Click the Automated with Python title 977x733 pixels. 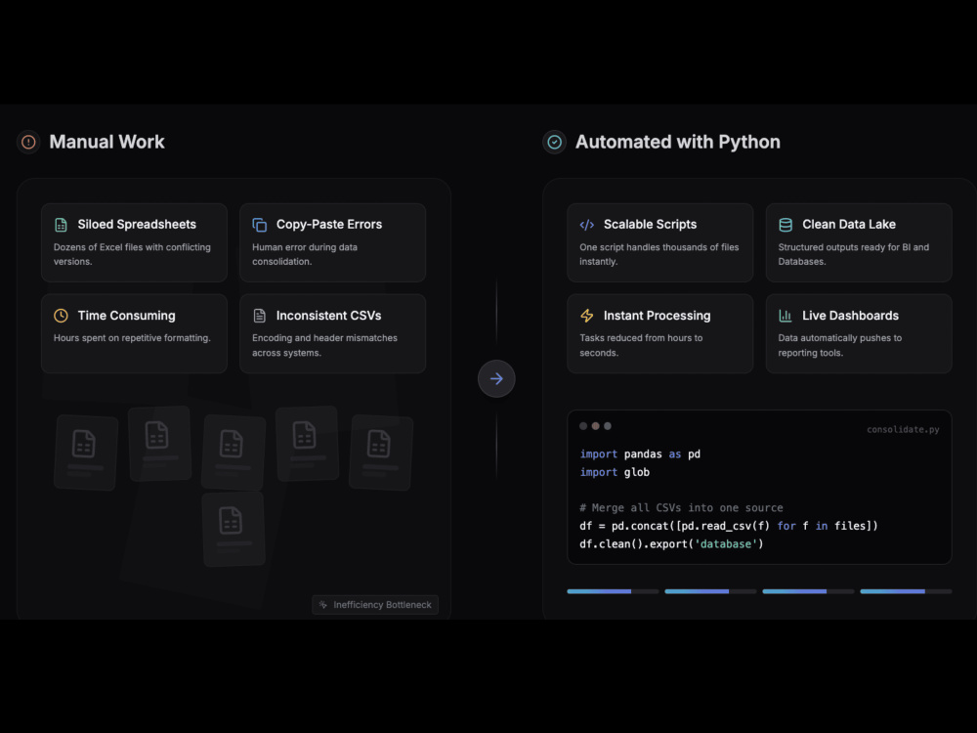point(677,142)
